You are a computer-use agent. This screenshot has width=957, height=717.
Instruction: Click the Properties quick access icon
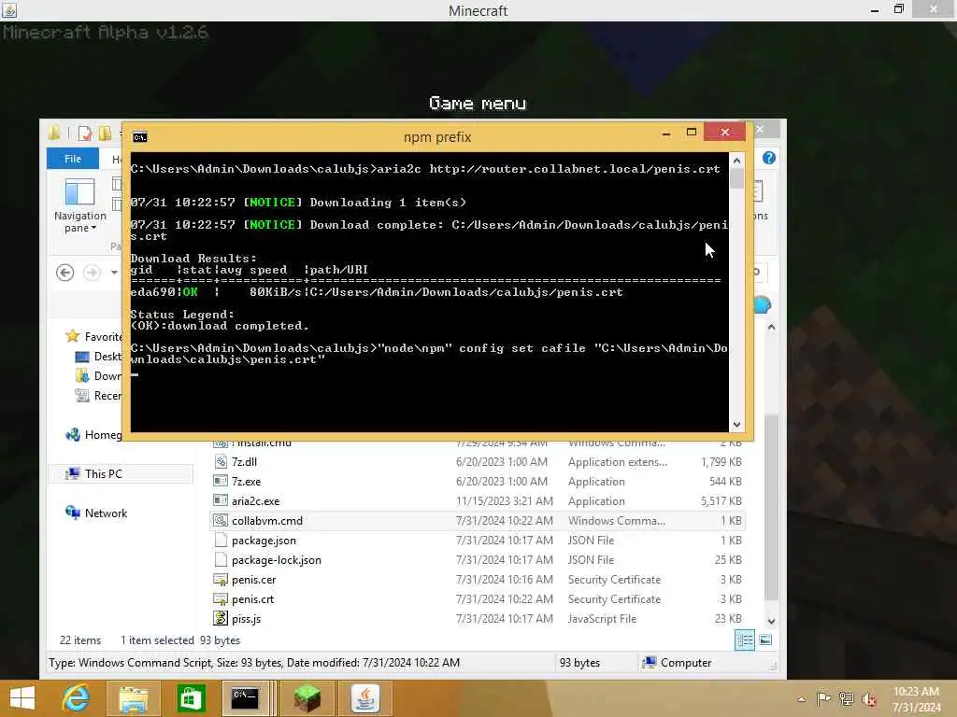coord(85,133)
